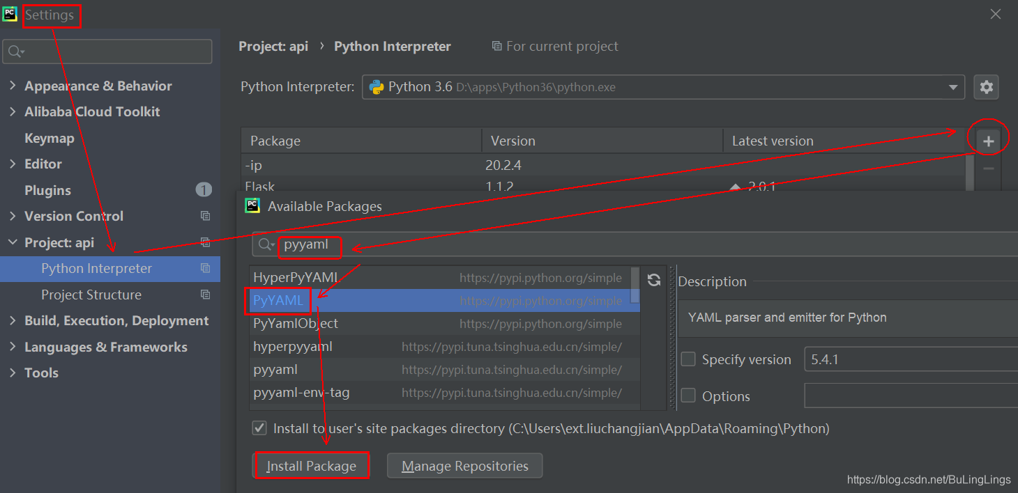The height and width of the screenshot is (493, 1018).
Task: Click the upgrade arrow in Flask row
Action: click(x=734, y=187)
